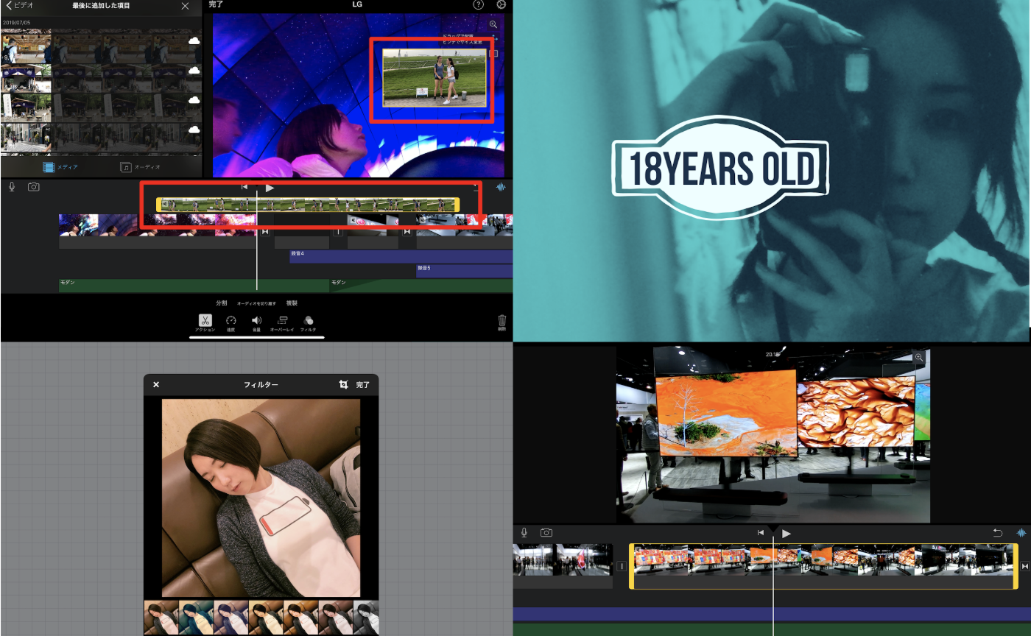The width and height of the screenshot is (1031, 636).
Task: Tap the sleeping woman photo in フィルター dialog
Action: (261, 498)
